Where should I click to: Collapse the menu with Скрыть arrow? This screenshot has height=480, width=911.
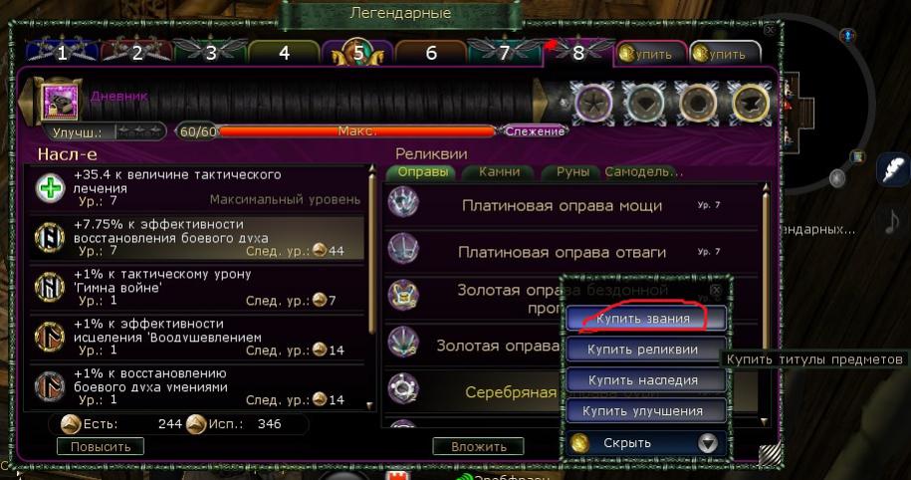coord(707,443)
